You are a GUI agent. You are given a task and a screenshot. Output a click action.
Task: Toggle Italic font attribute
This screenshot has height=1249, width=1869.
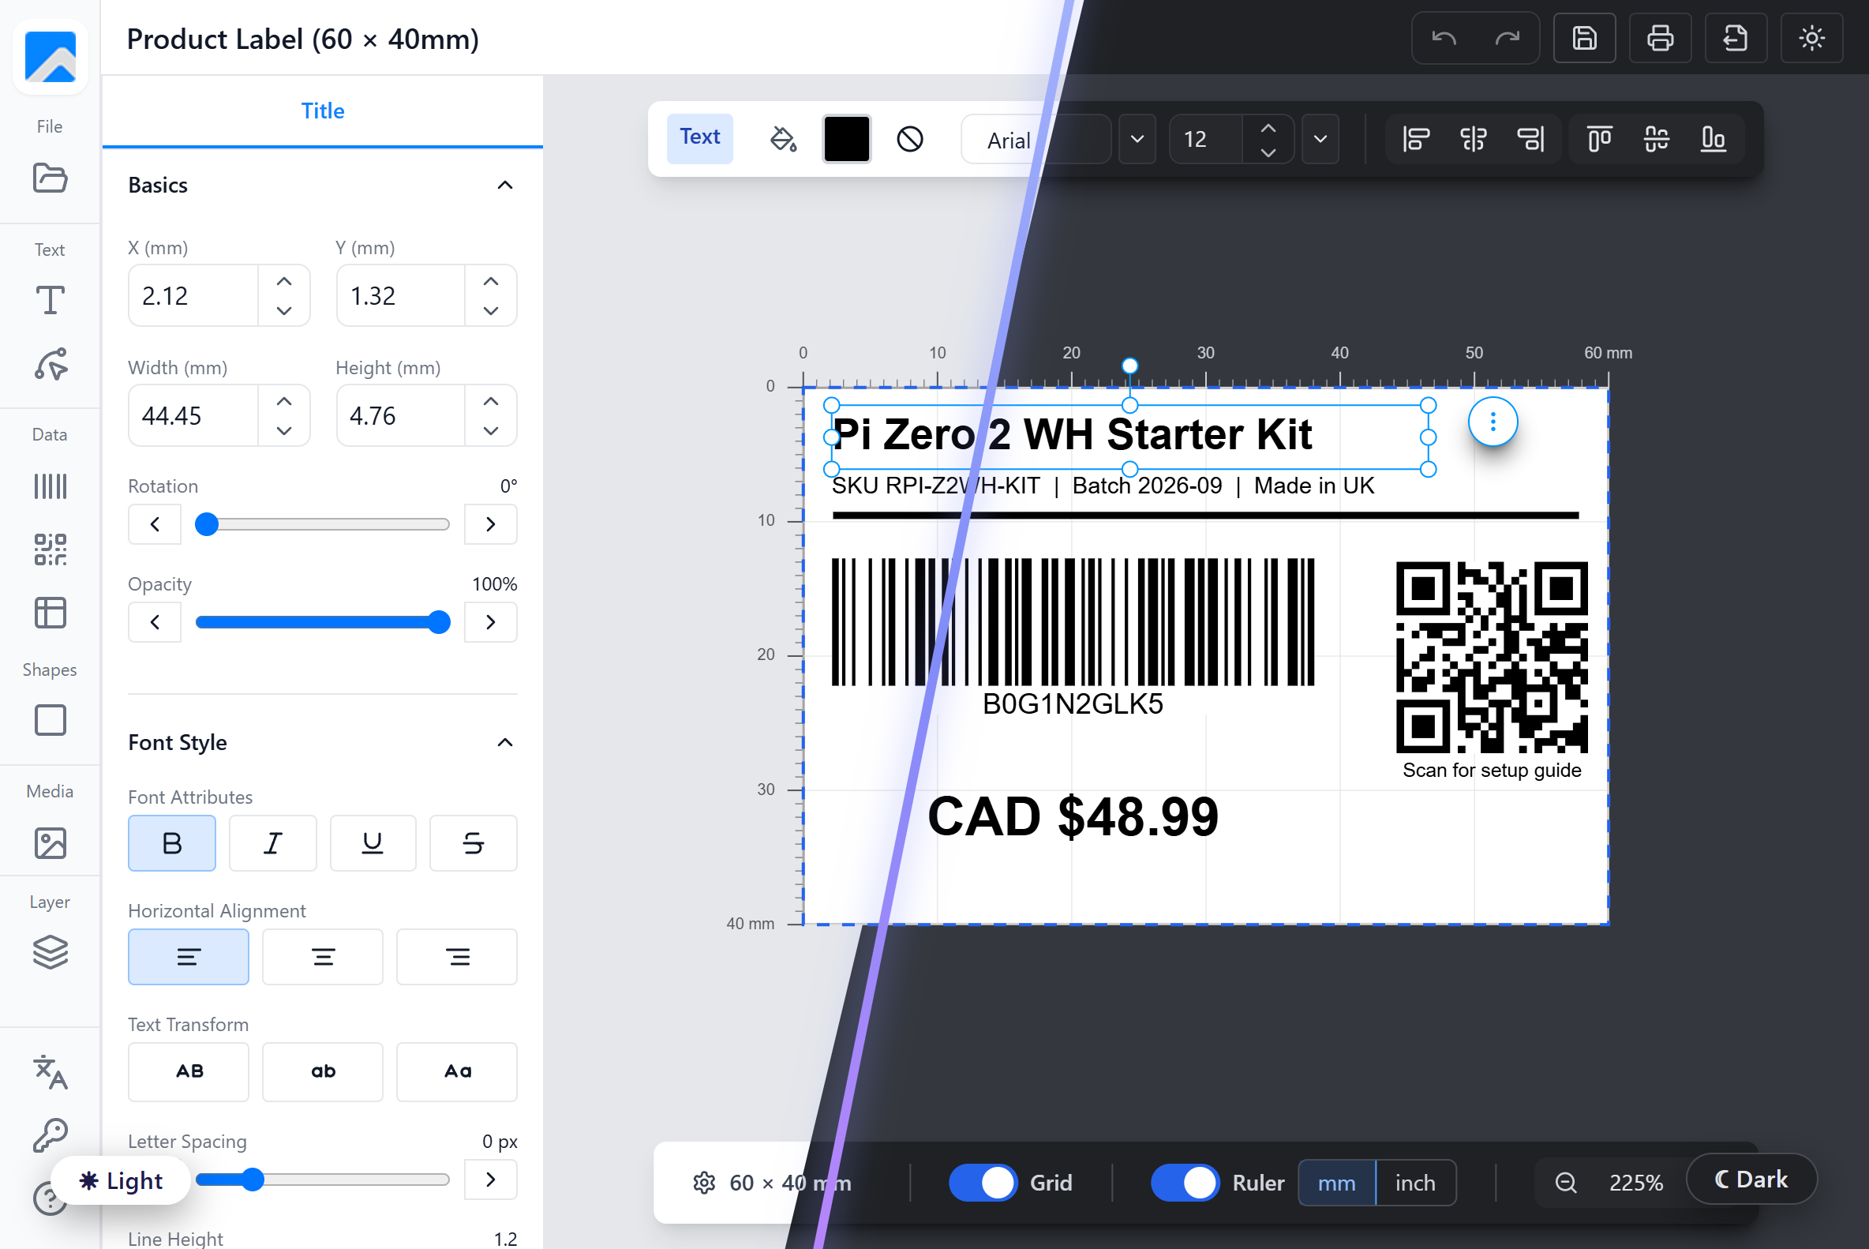(x=272, y=842)
